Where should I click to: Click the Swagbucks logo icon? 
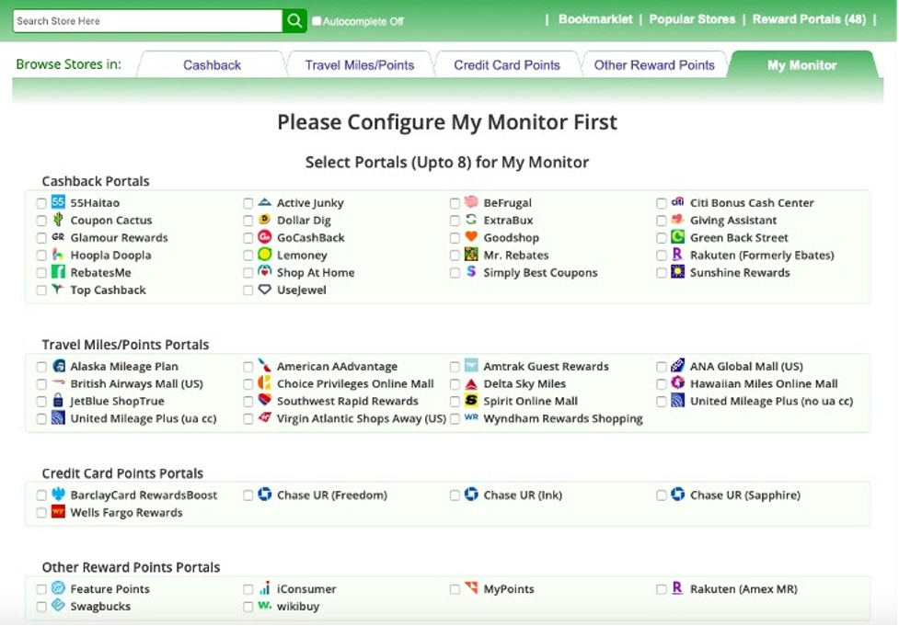click(58, 606)
